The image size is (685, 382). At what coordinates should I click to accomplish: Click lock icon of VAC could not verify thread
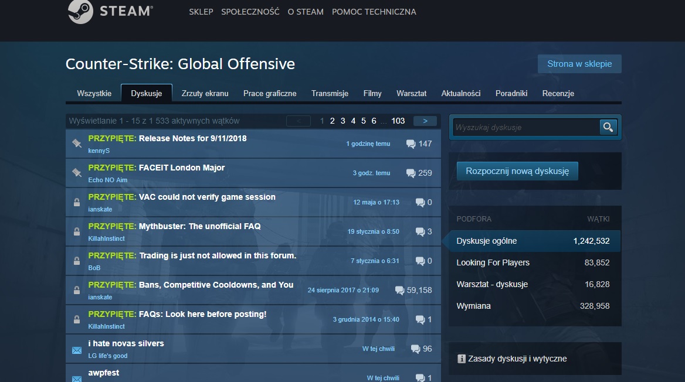(77, 202)
